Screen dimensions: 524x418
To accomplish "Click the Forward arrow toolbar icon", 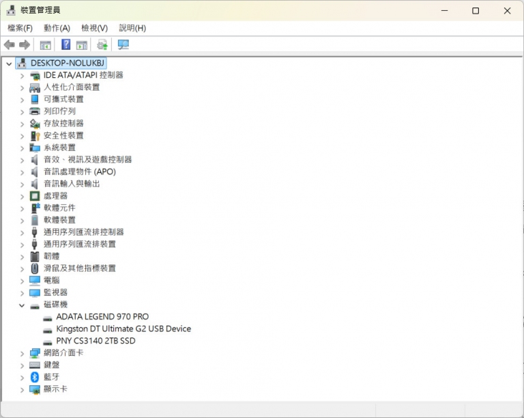I will point(25,44).
